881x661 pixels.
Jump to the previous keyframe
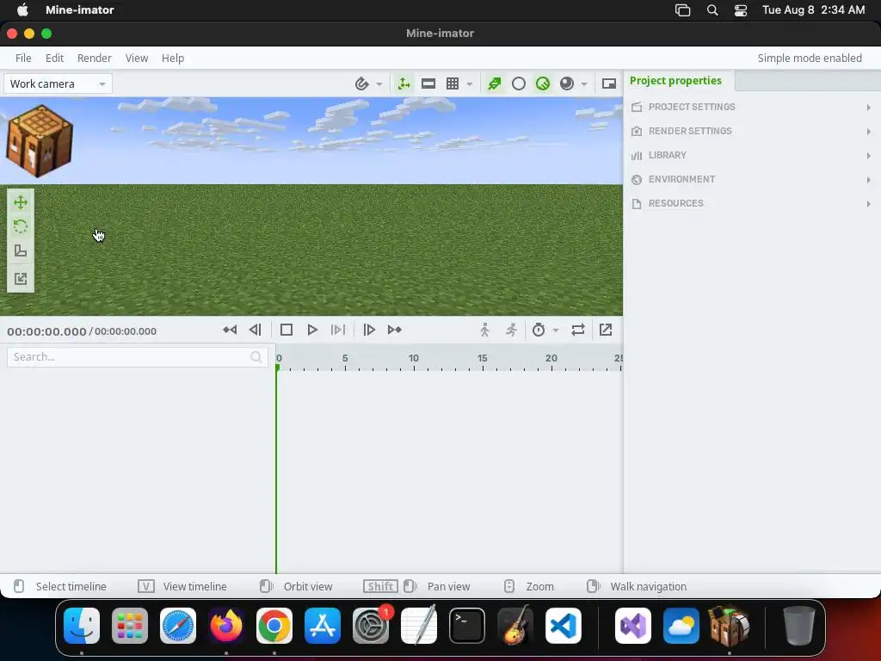[230, 330]
